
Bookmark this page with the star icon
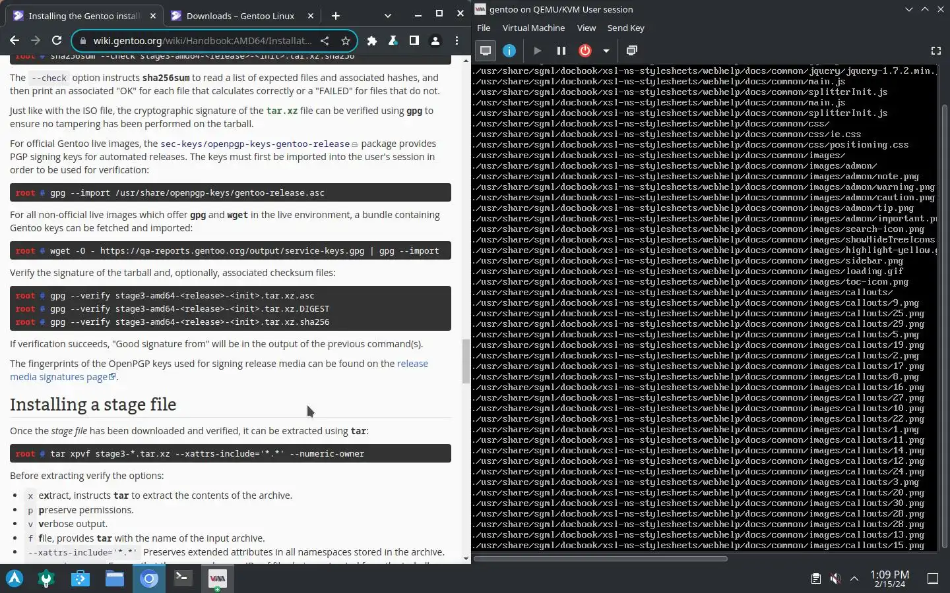(x=345, y=41)
